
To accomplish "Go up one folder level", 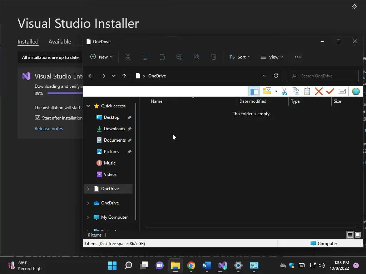I will point(124,76).
